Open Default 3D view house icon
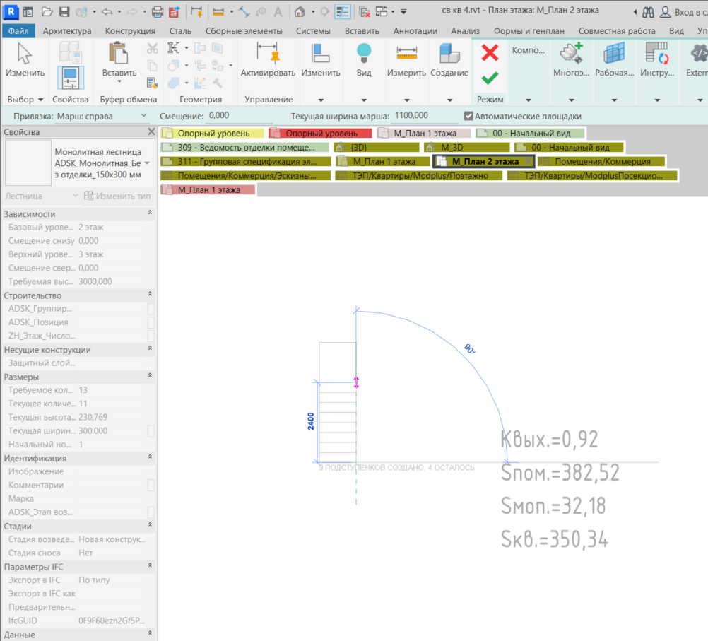708x641 pixels. (x=300, y=12)
